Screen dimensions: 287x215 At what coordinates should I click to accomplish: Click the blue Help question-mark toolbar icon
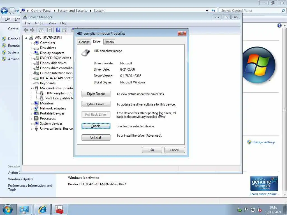tap(58, 30)
